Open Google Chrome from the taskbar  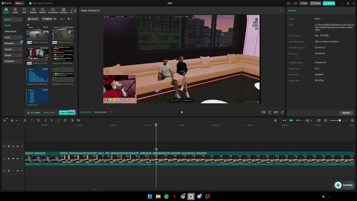point(183,197)
